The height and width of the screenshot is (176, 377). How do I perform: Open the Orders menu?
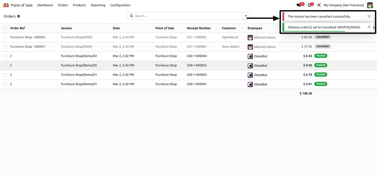(63, 5)
